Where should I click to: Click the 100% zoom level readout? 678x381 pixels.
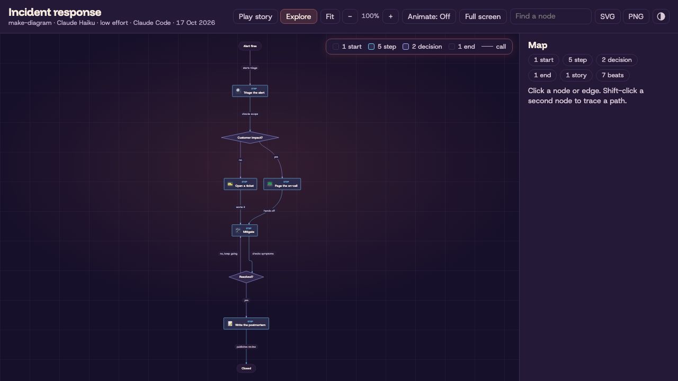tap(370, 16)
